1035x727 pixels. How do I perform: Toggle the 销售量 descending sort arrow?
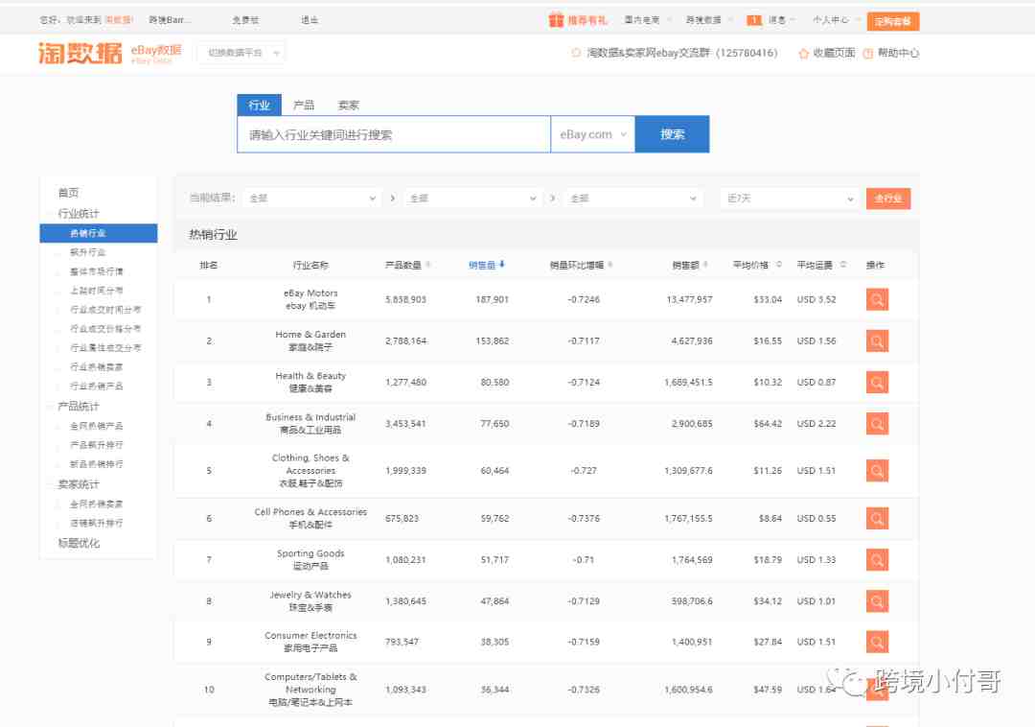click(501, 265)
